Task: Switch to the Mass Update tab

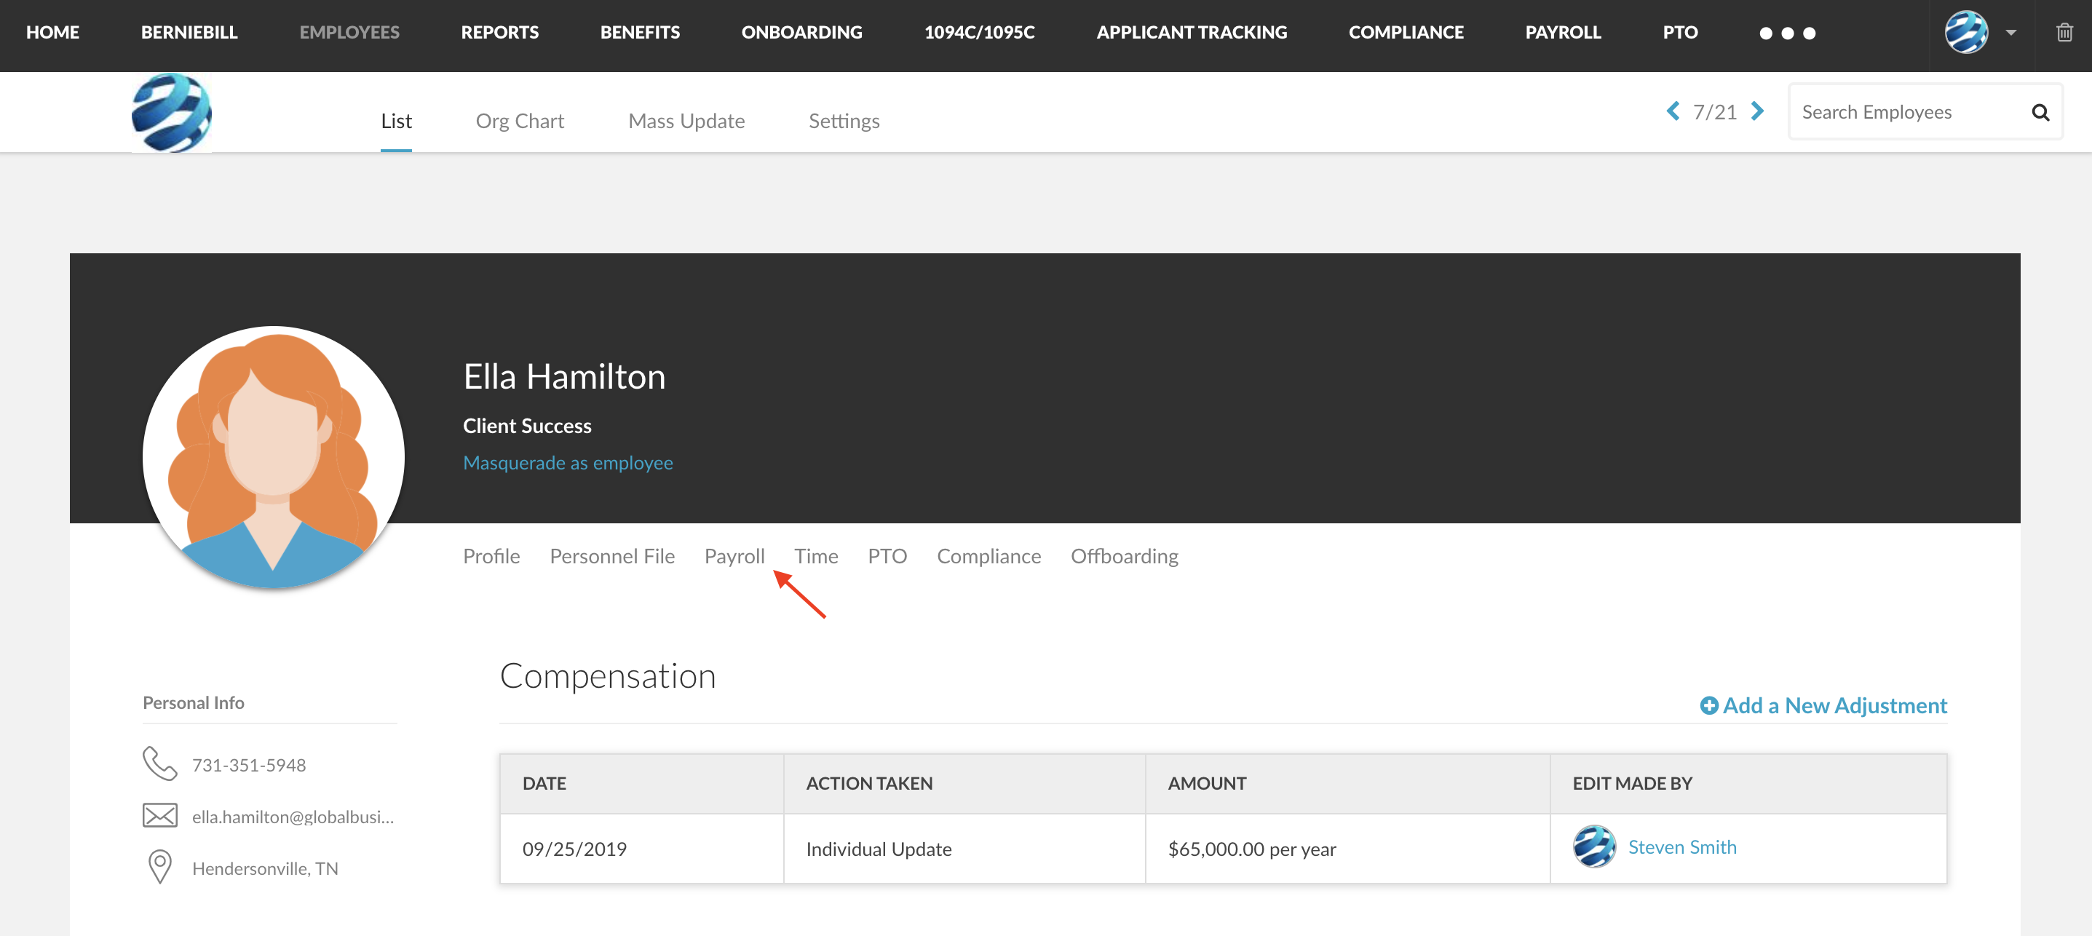Action: (x=686, y=121)
